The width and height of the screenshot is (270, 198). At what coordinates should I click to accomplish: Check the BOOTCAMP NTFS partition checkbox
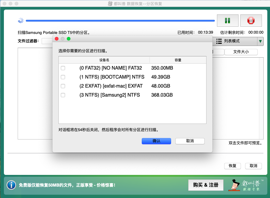tap(63, 77)
